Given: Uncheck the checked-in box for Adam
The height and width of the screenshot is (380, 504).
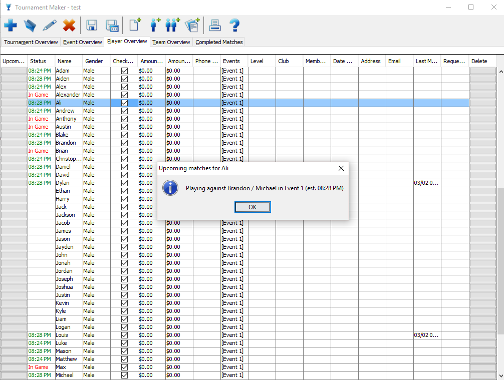Looking at the screenshot, I should tap(124, 71).
